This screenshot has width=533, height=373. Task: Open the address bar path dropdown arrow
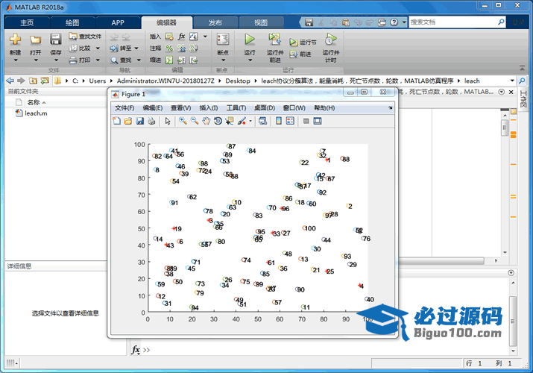click(512, 81)
